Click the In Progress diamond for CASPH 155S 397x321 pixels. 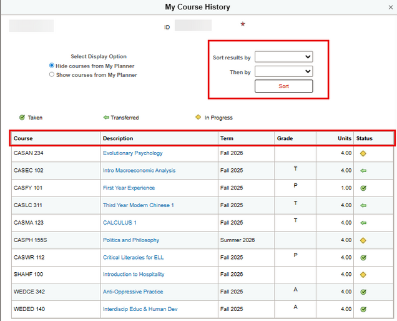(363, 240)
